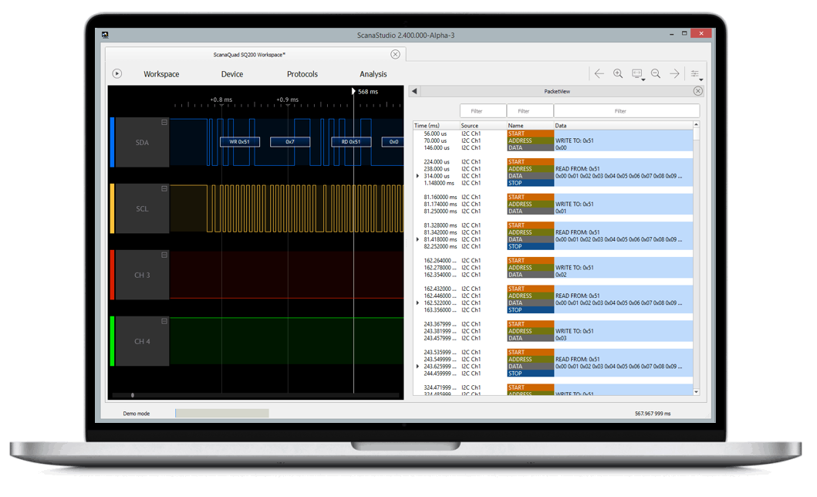Open the Protocols tab
This screenshot has height=497, width=817.
pyautogui.click(x=302, y=74)
